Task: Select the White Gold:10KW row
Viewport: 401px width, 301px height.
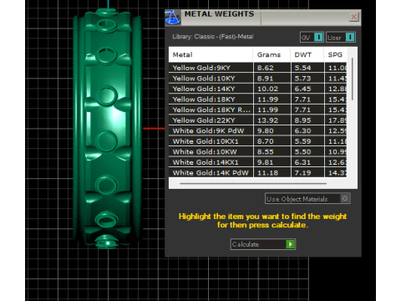Action: 258,152
